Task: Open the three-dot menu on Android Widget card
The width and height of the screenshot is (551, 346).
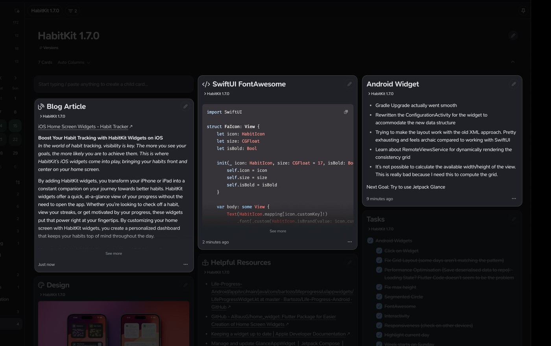Action: tap(514, 198)
